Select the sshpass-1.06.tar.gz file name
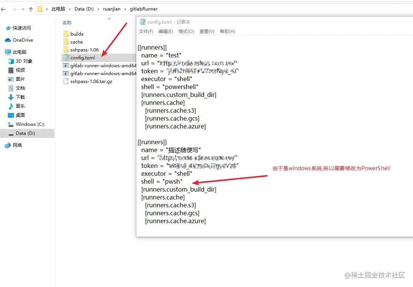Image resolution: width=413 pixels, height=287 pixels. tap(91, 82)
